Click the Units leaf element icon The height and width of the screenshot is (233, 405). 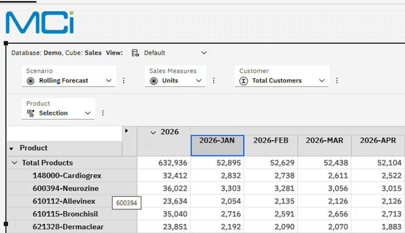pyautogui.click(x=153, y=81)
